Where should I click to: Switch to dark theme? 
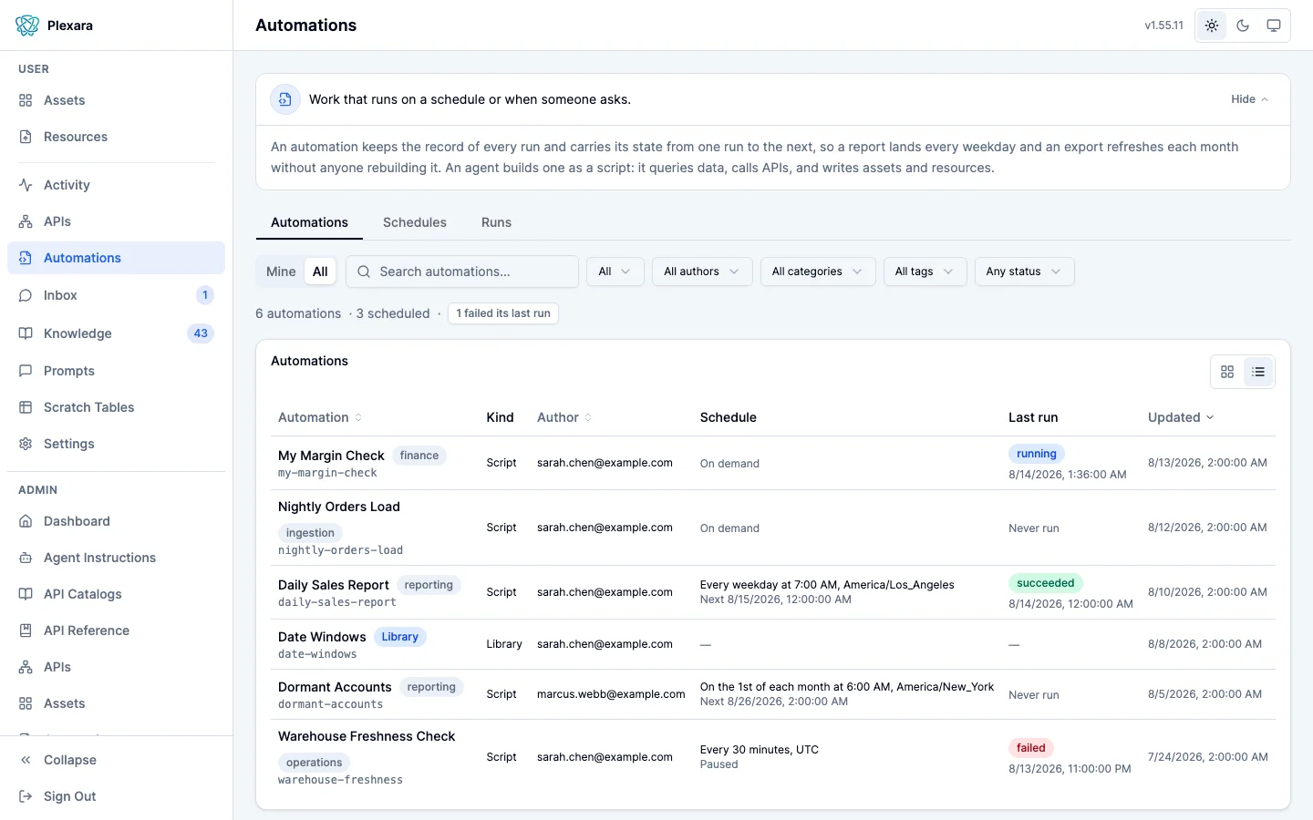(x=1243, y=26)
